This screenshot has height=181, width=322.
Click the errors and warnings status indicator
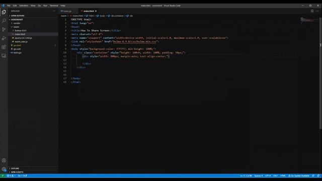(11, 175)
